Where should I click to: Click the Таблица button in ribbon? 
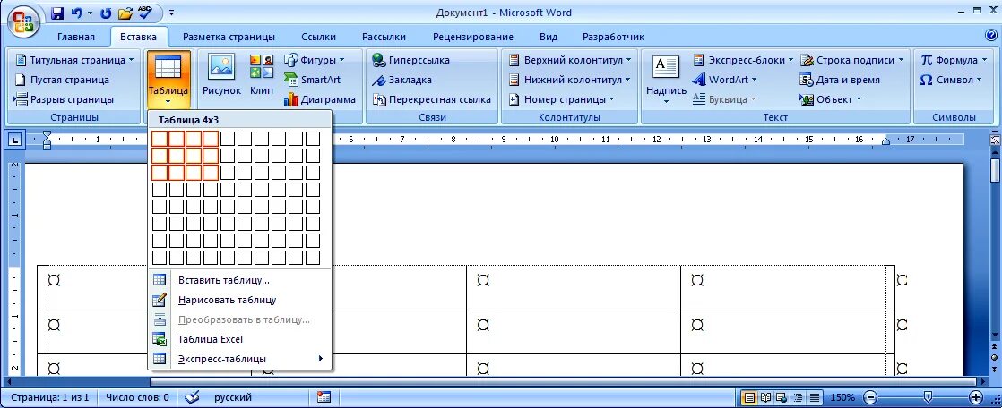coord(168,79)
